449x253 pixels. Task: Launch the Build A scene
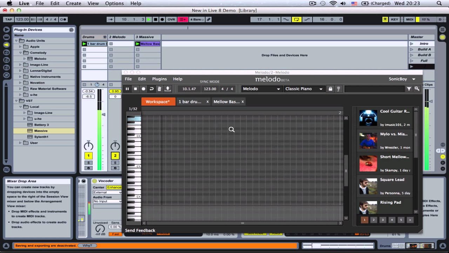[411, 50]
